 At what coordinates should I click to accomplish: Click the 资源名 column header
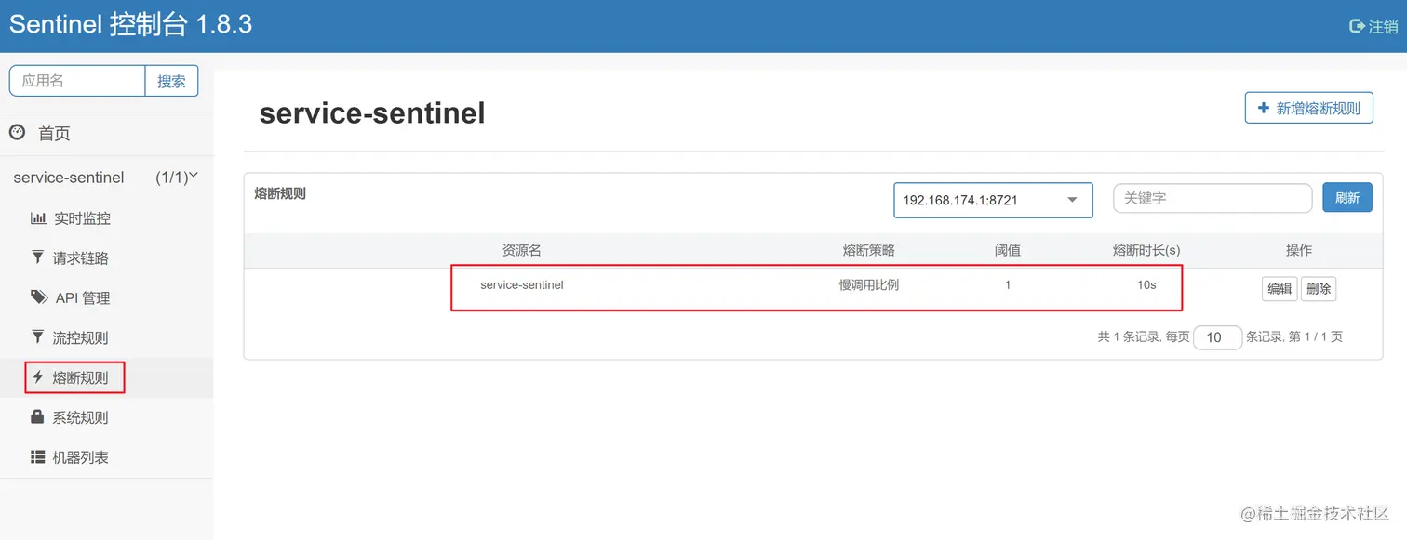522,251
